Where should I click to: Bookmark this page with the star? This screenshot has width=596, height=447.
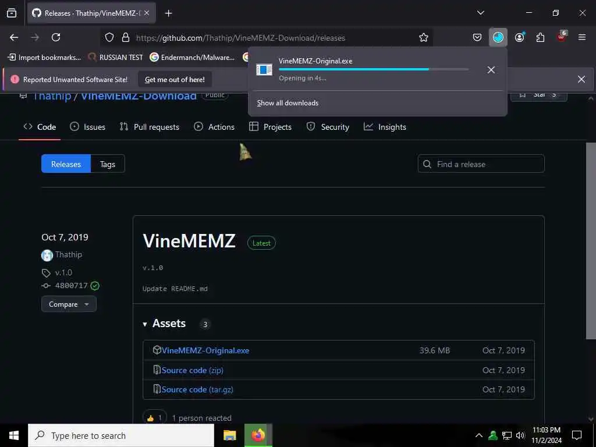coord(424,37)
